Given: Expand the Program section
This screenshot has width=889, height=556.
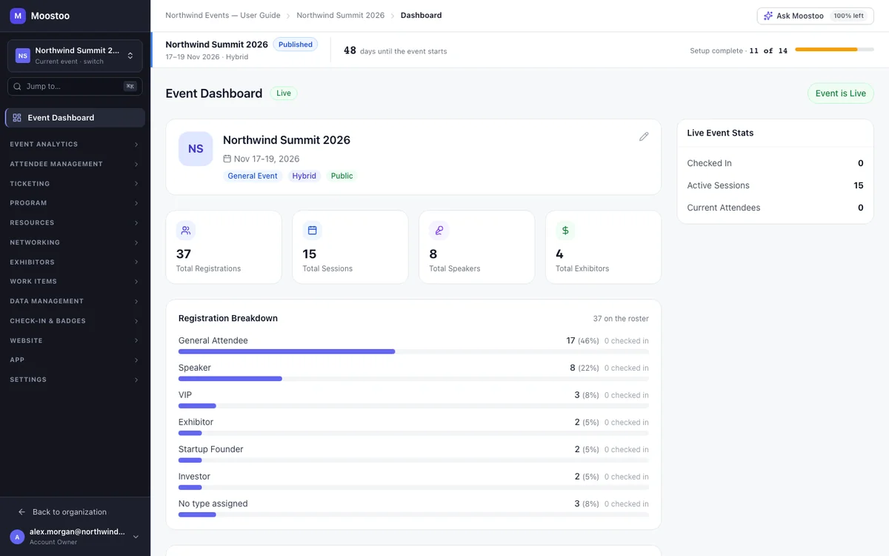Looking at the screenshot, I should pos(75,203).
